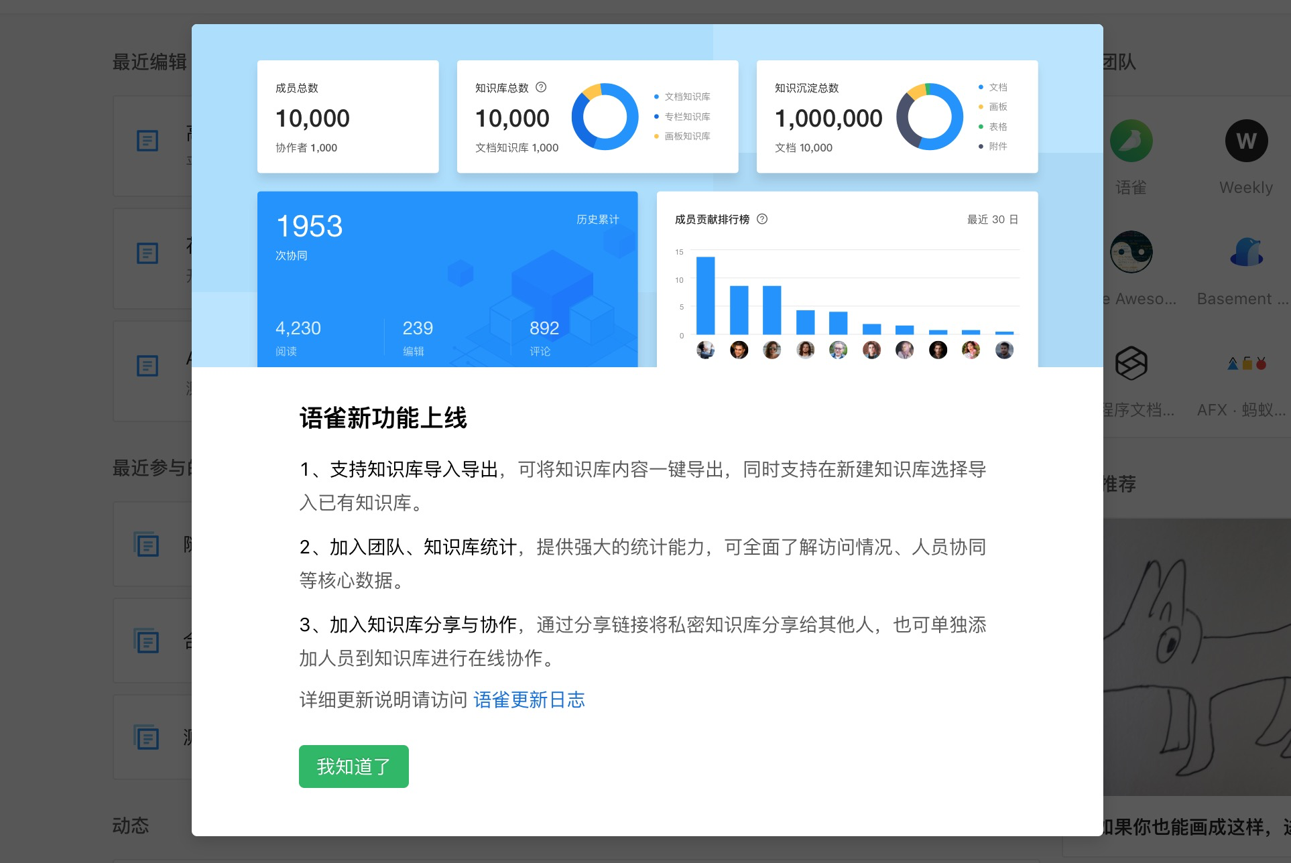Click the blue 1953 次协同 card
Image resolution: width=1291 pixels, height=863 pixels.
pos(447,279)
